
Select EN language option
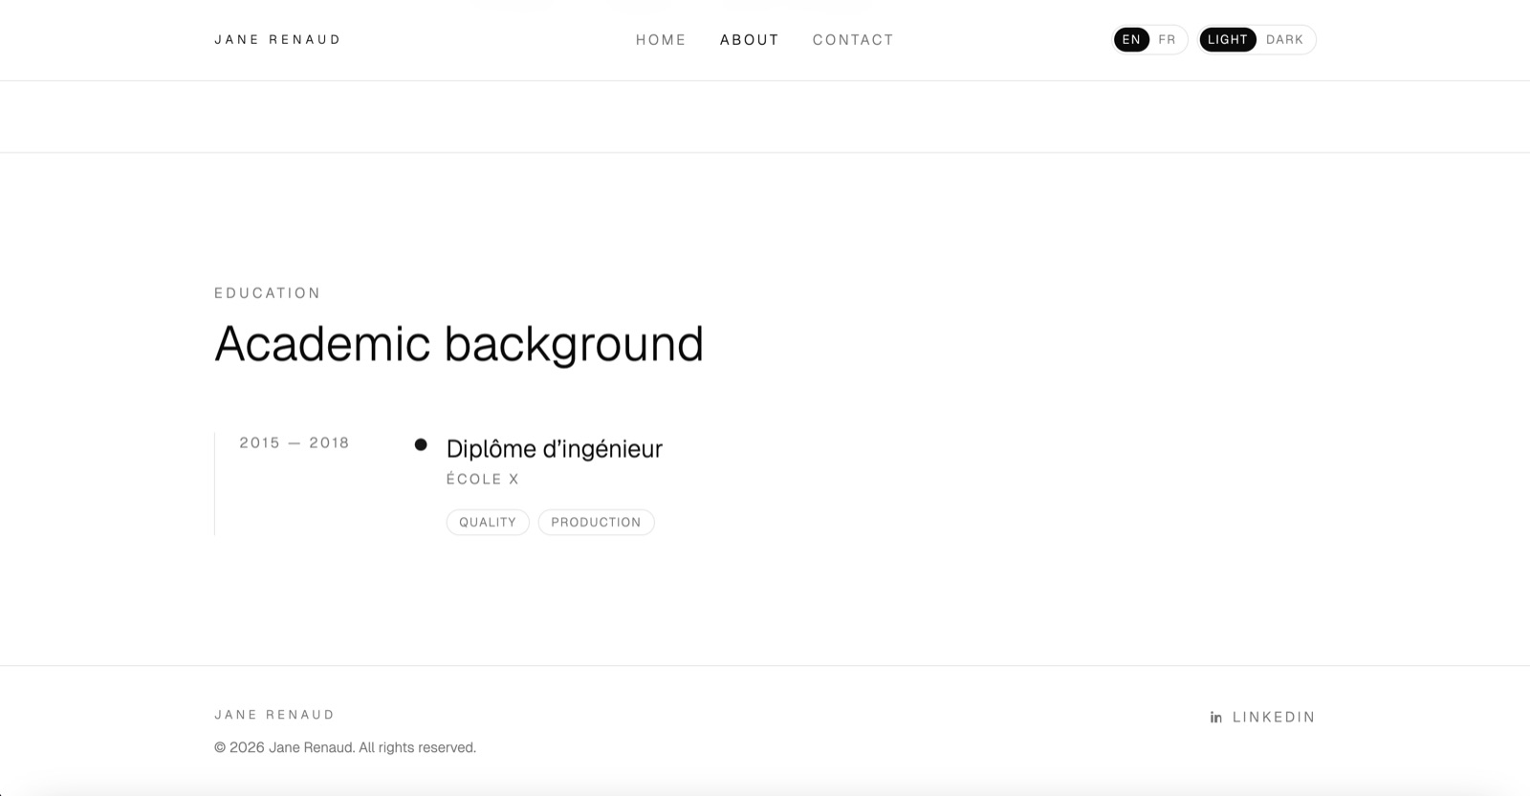[1131, 39]
